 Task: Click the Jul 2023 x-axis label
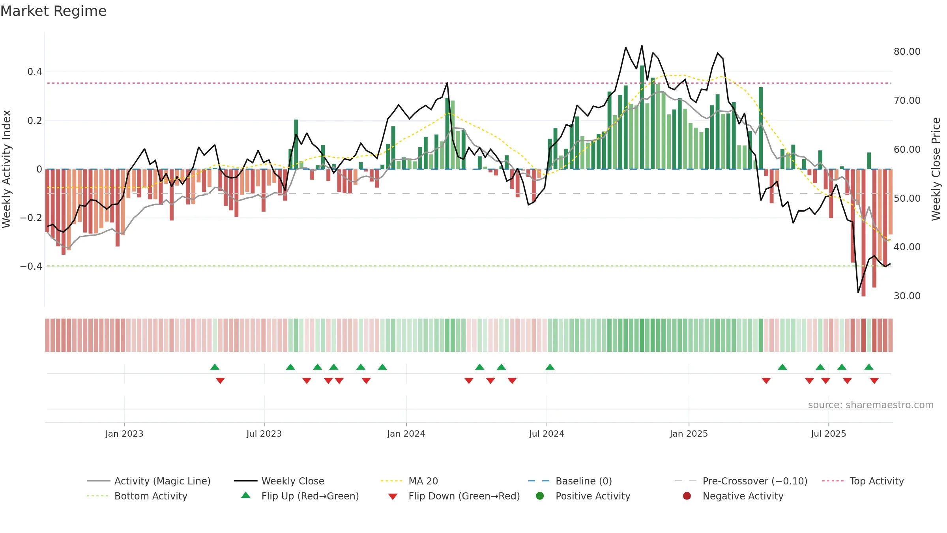tap(264, 434)
